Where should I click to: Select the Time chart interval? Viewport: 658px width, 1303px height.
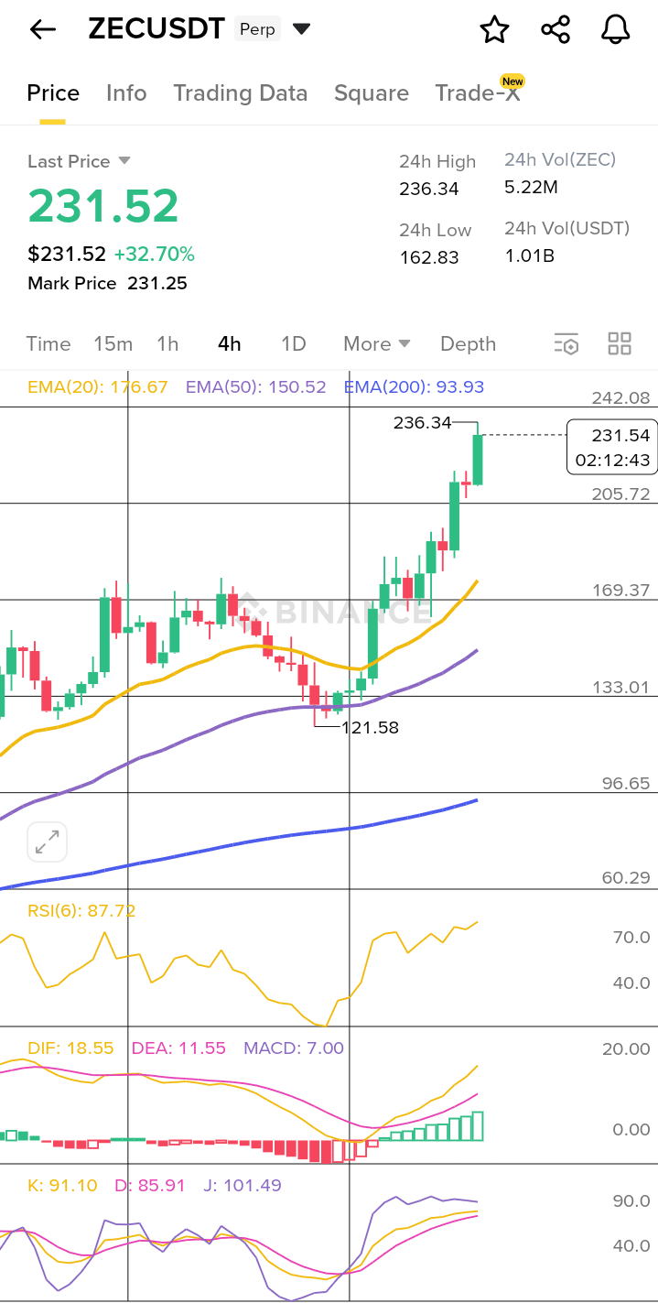click(49, 344)
